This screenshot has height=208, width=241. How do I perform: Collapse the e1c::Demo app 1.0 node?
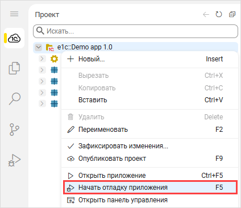(39, 47)
